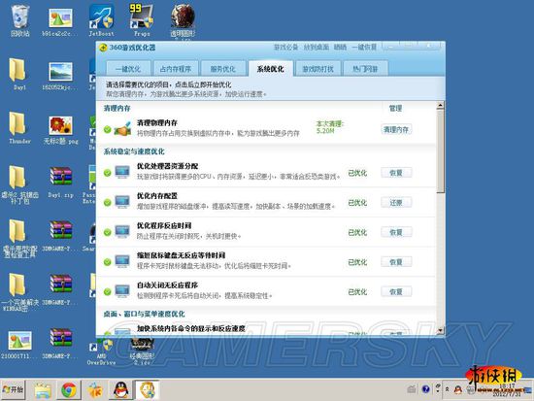Click the 系统稳定与速度优化 section heading
534x401 pixels.
(x=134, y=151)
